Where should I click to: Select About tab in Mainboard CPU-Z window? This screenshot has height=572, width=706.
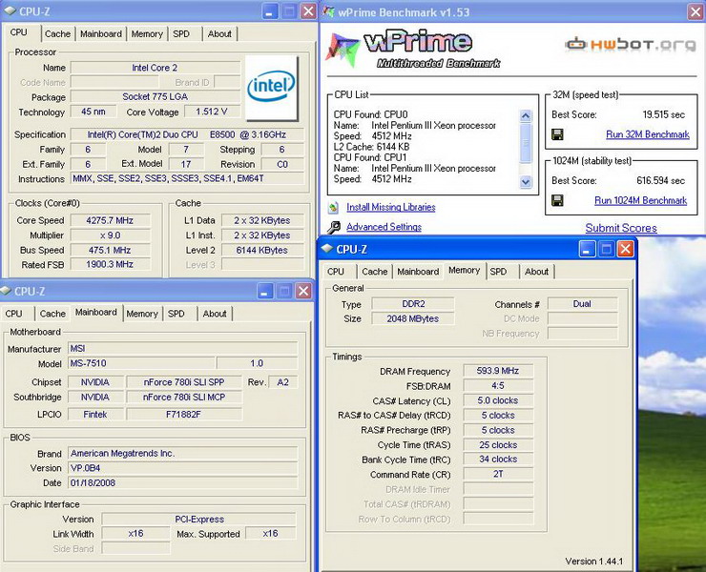(215, 314)
